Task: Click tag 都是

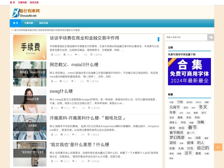Action: click(x=198, y=153)
